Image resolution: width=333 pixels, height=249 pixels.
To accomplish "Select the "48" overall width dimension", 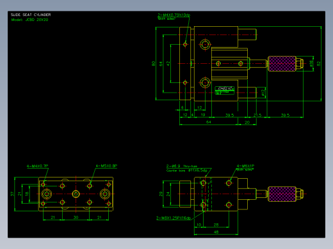I will coord(216,232).
